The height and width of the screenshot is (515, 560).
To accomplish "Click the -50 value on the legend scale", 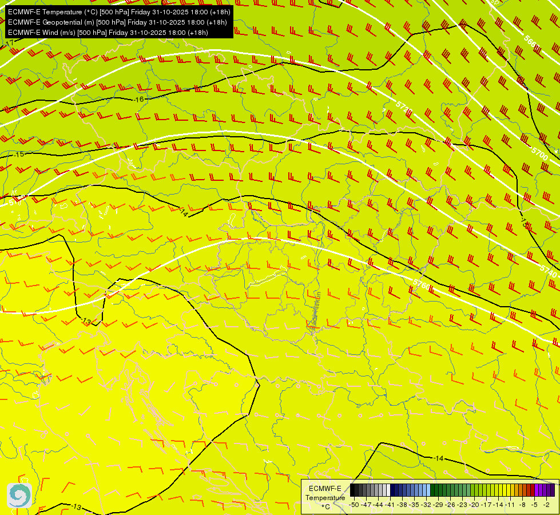I will [x=354, y=505].
